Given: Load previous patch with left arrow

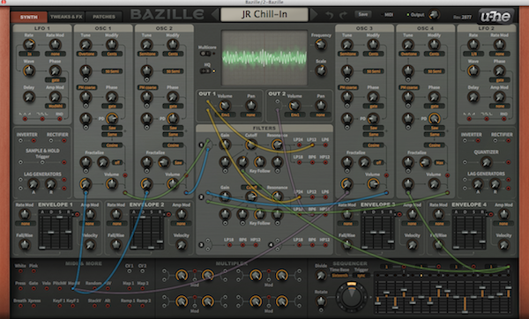Looking at the screenshot, I should coord(214,14).
